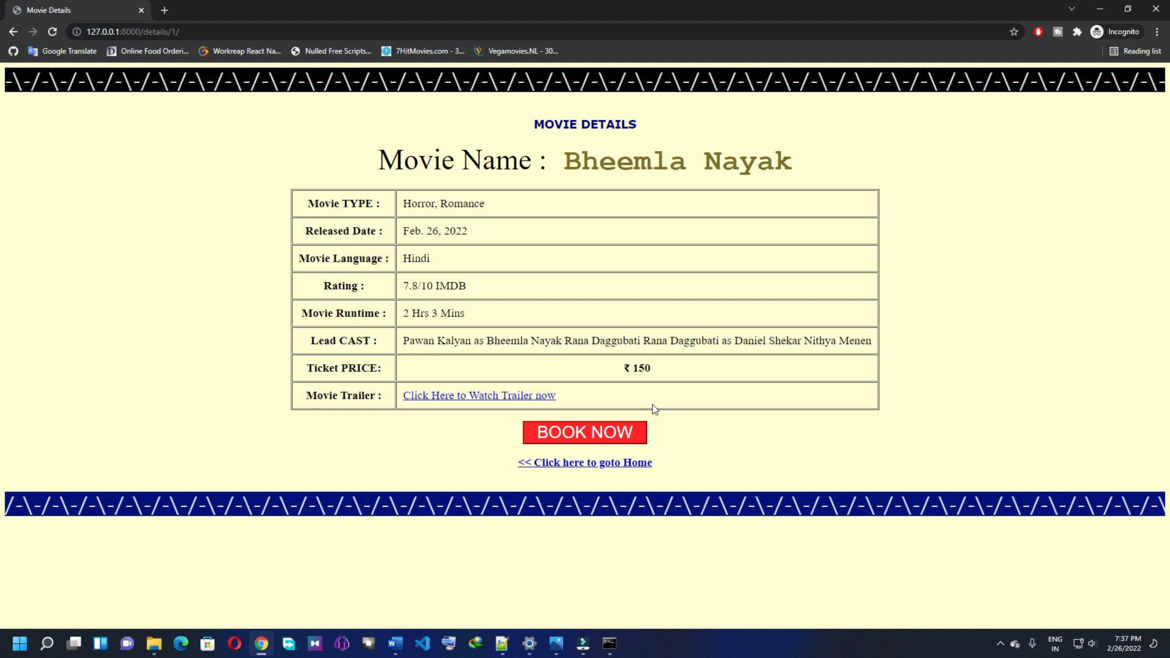
Task: Reload the page with the refresh icon
Action: [x=52, y=32]
